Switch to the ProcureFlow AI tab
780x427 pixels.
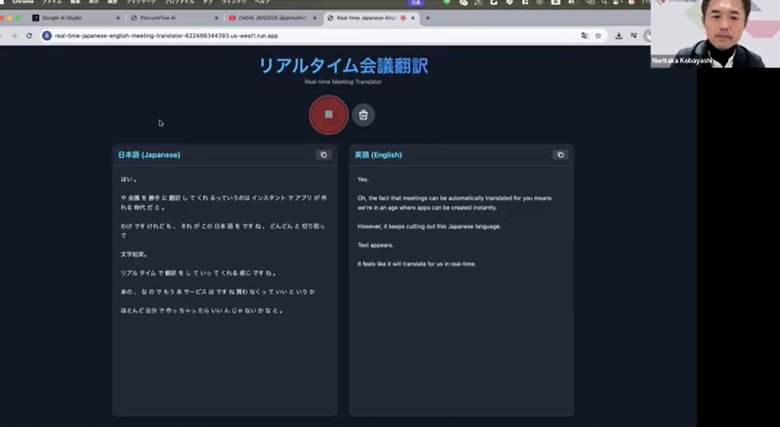click(x=158, y=18)
